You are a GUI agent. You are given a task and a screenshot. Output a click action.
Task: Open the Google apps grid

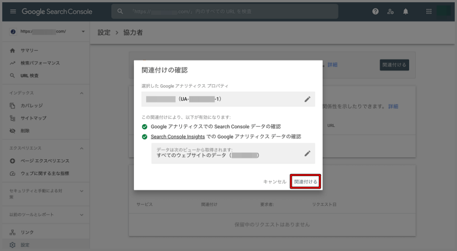[429, 11]
